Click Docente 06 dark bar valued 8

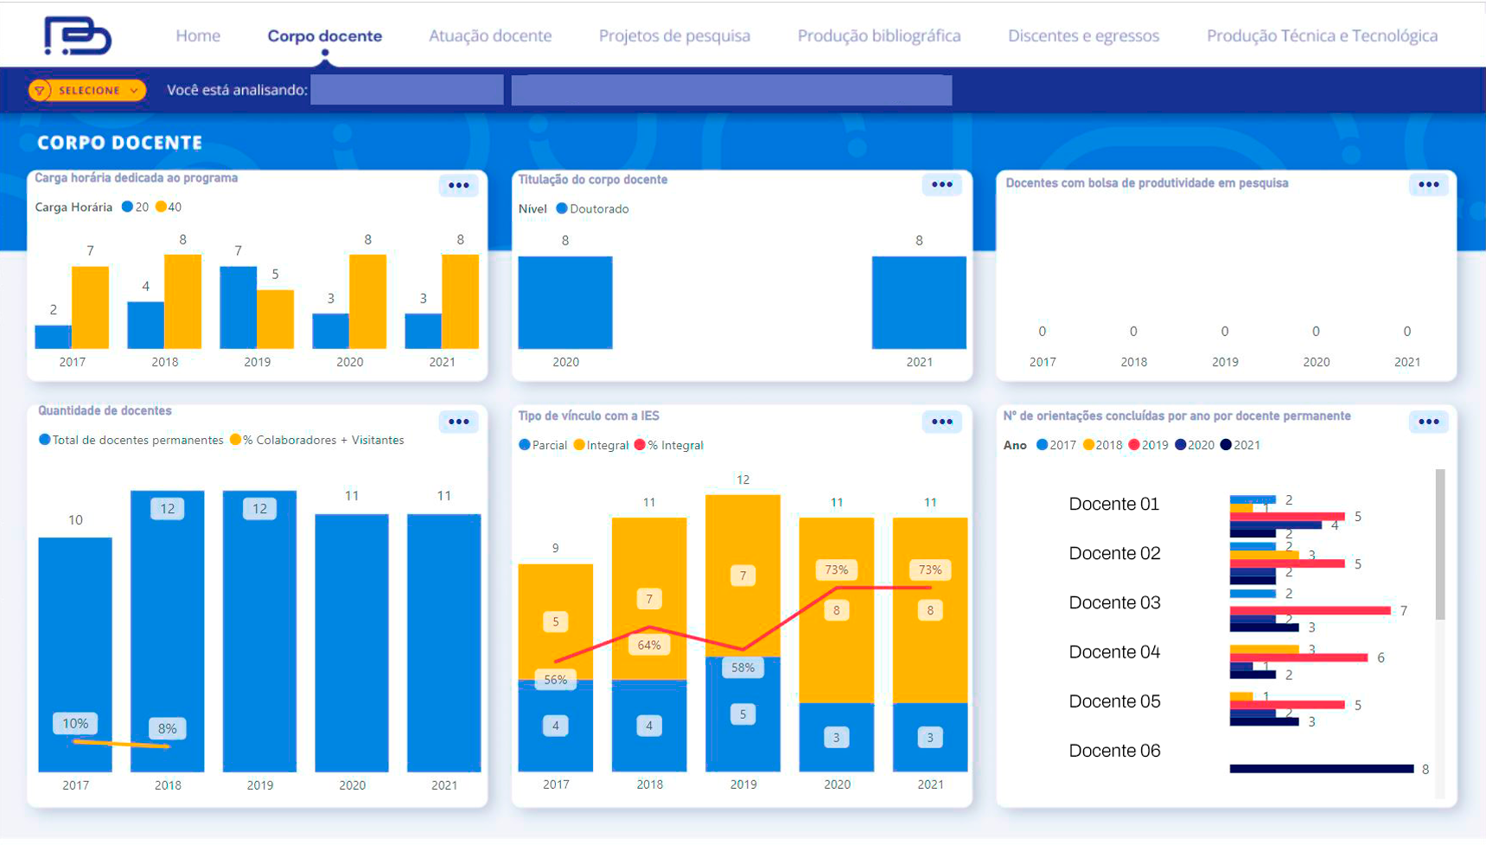(x=1322, y=768)
